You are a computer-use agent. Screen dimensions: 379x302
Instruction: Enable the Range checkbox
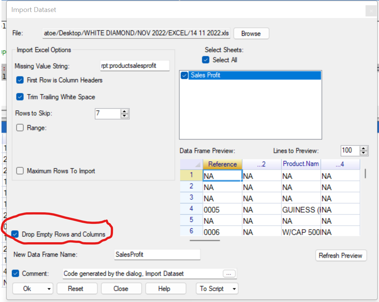click(x=19, y=127)
